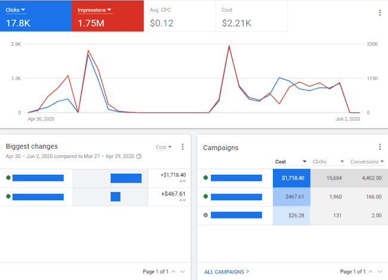Select the Avg. CPC metric tile
388x280 pixels.
(x=179, y=16)
